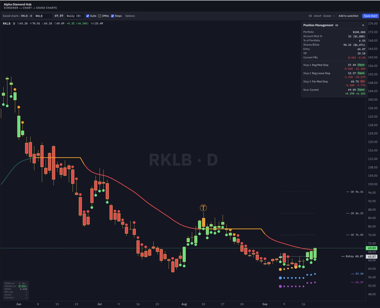Click the orange T marker on chart
The height and width of the screenshot is (308, 380).
[203, 208]
